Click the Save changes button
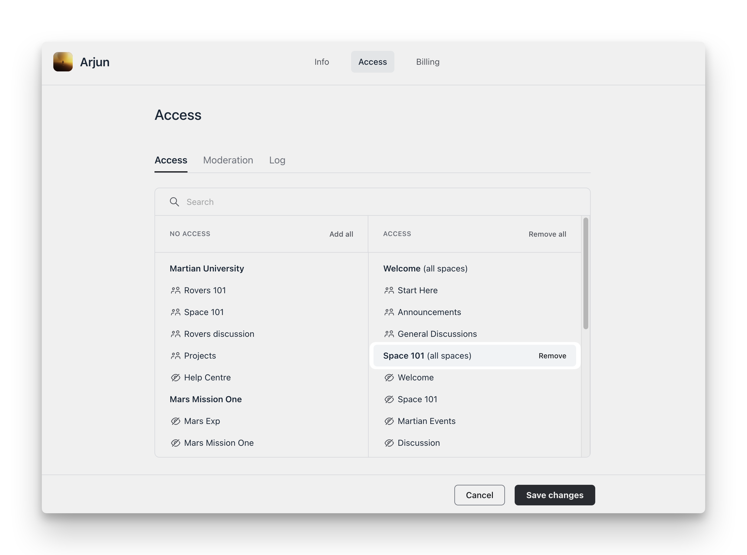Image resolution: width=747 pixels, height=555 pixels. pos(554,495)
